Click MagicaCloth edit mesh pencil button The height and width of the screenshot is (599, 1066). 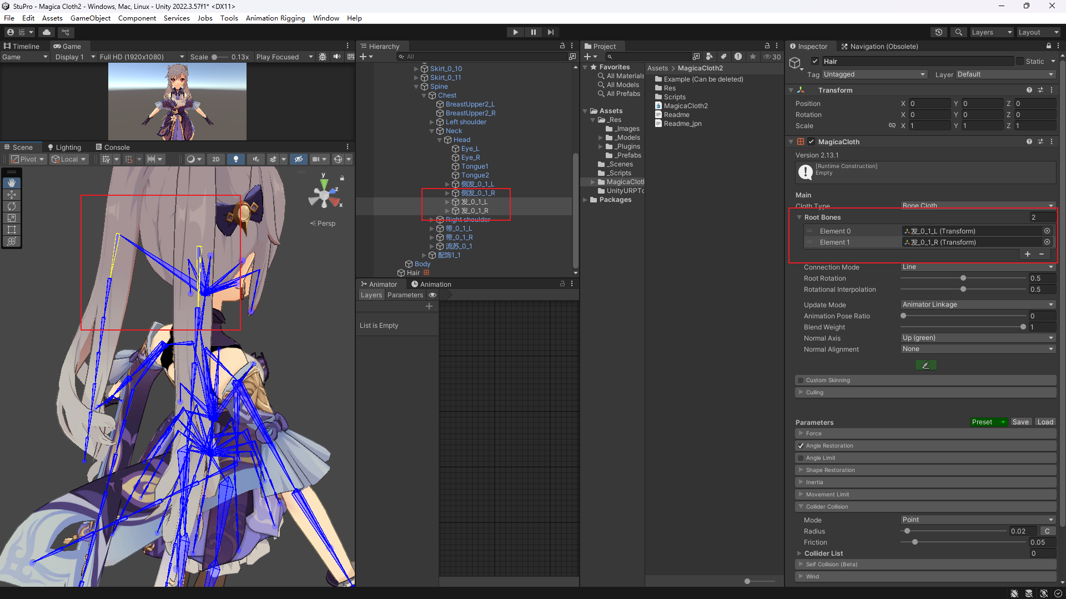click(926, 366)
